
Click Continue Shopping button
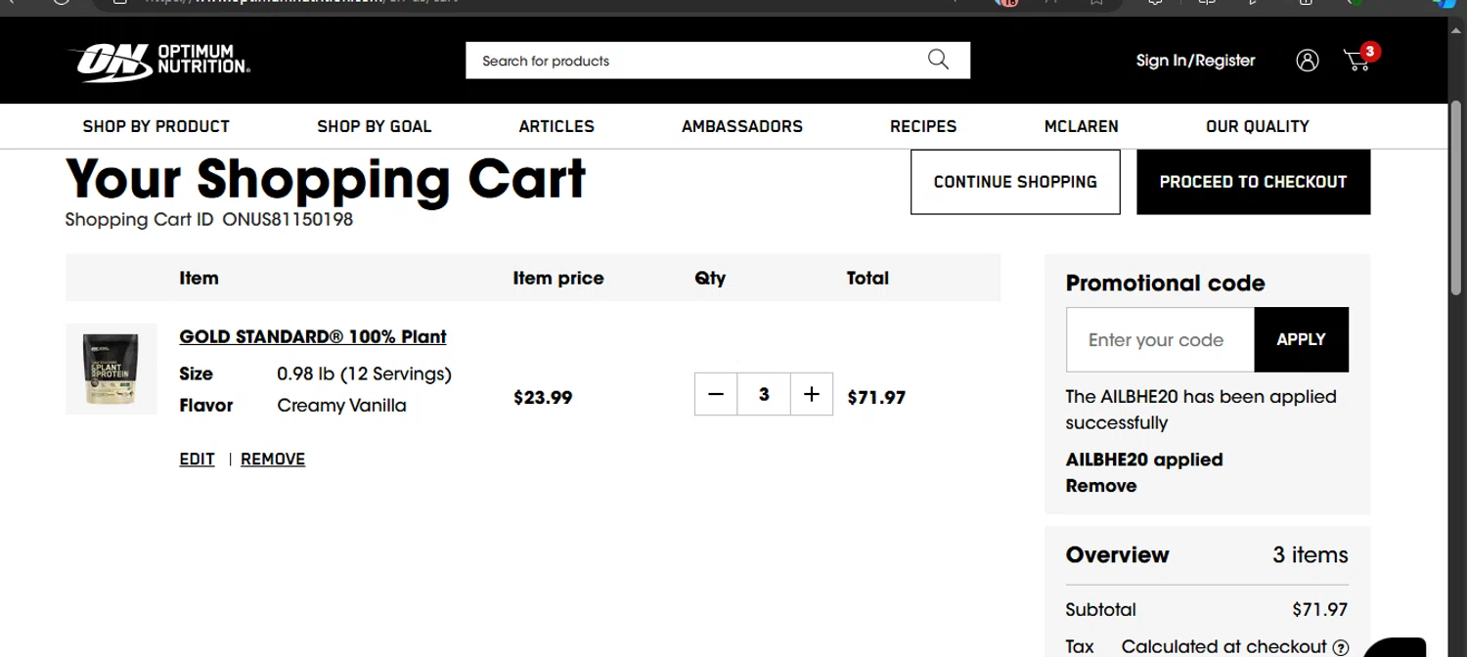[x=1015, y=182]
